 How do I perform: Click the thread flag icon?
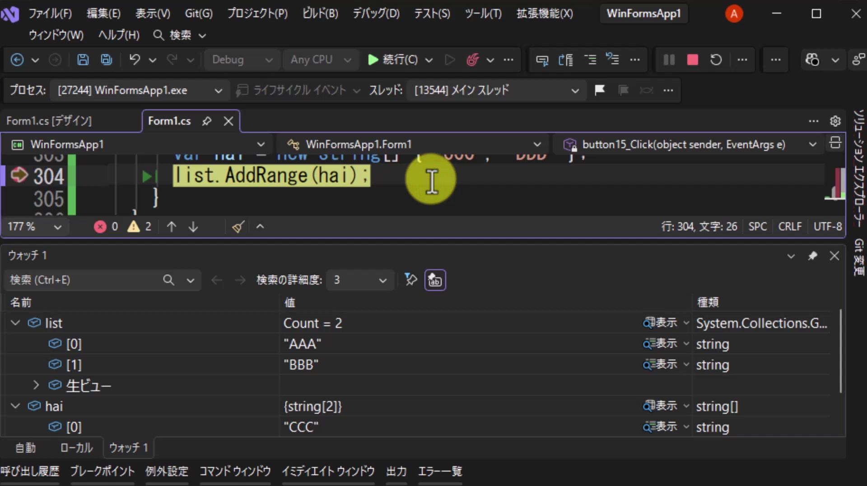pos(600,90)
